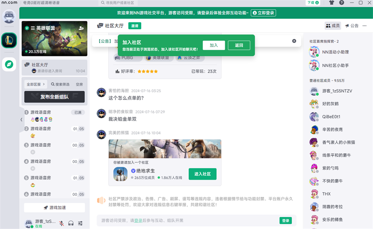The height and width of the screenshot is (229, 373).
Task: Select 社区大厅 channel in left list
Action: point(55,67)
